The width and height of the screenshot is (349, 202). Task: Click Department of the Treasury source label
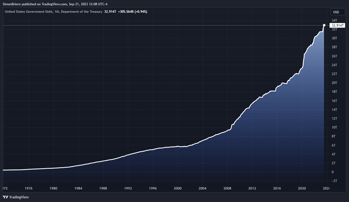(x=81, y=12)
